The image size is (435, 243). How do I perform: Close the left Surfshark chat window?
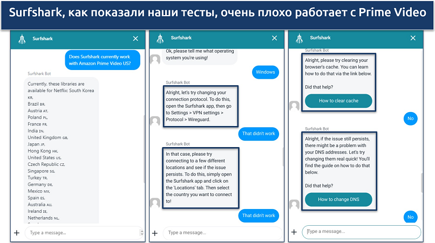(135, 39)
